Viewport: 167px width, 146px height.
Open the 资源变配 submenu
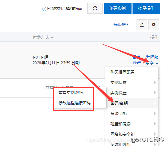point(132,113)
